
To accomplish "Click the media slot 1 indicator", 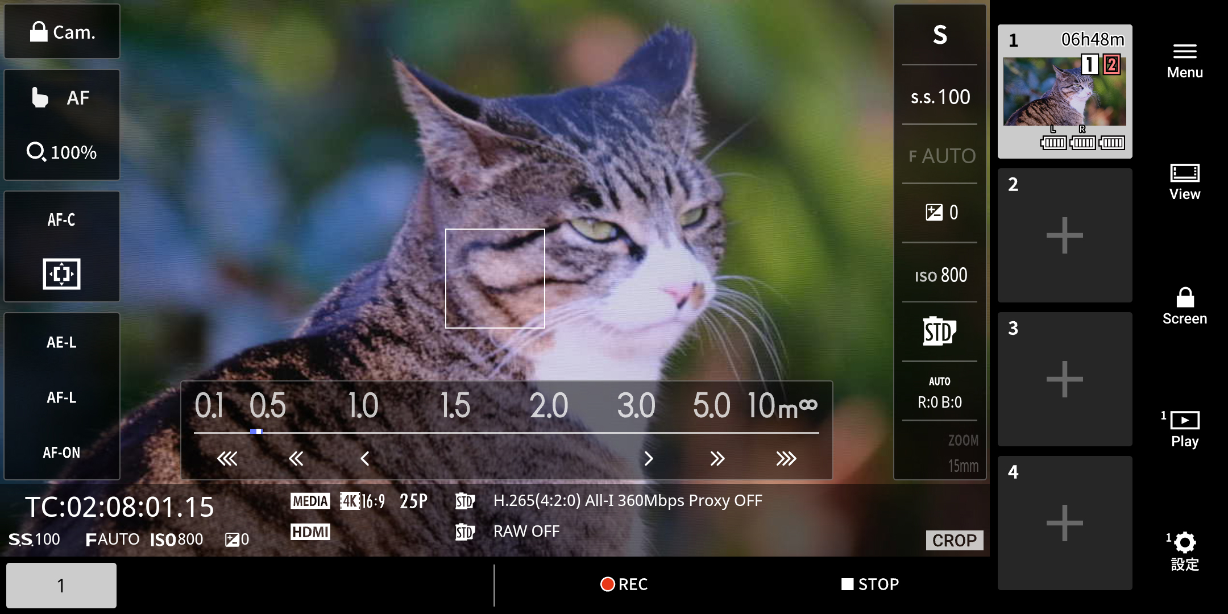I will [1089, 65].
